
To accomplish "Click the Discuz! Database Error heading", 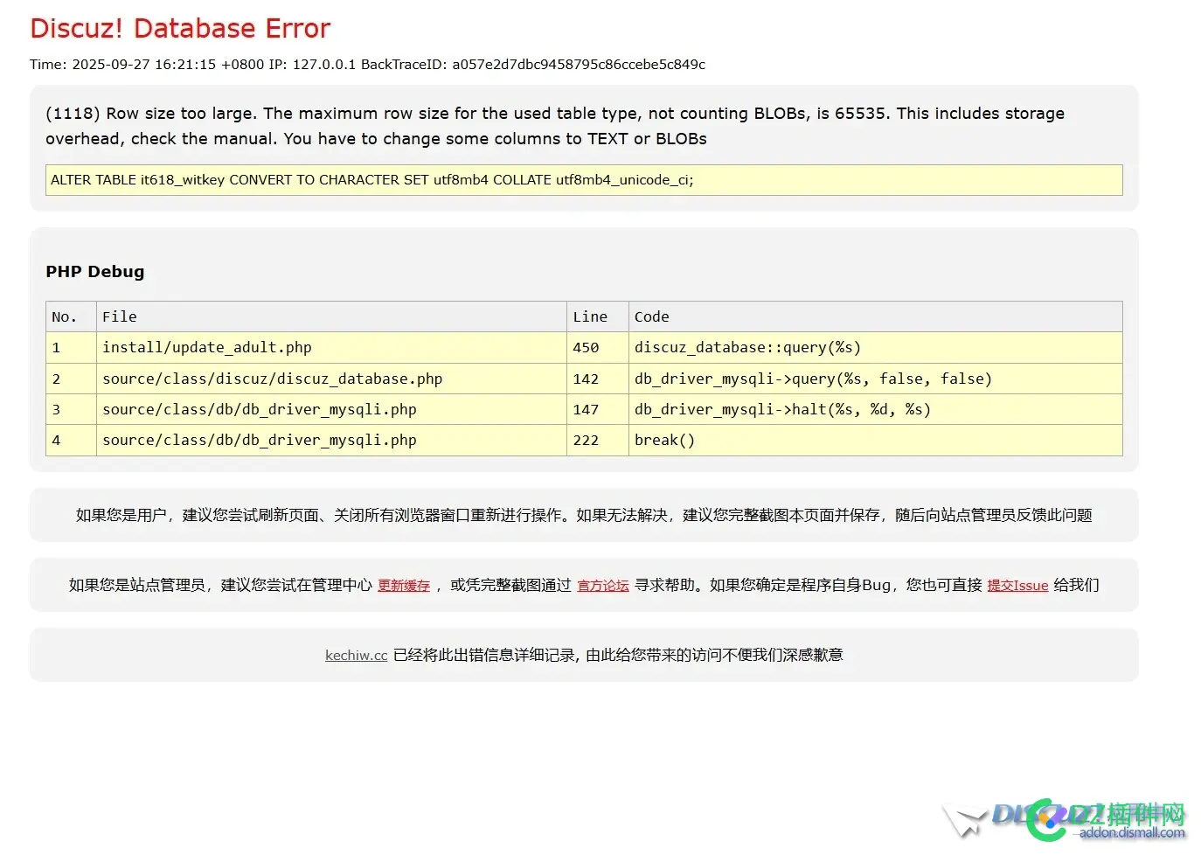I will pos(180,28).
